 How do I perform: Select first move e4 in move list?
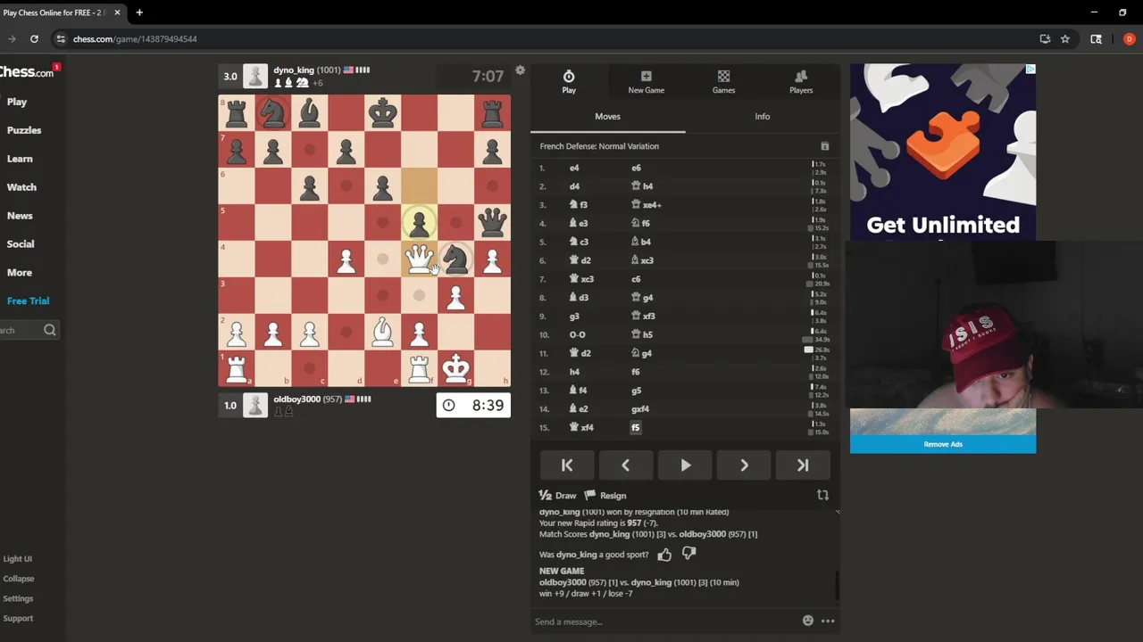point(574,168)
